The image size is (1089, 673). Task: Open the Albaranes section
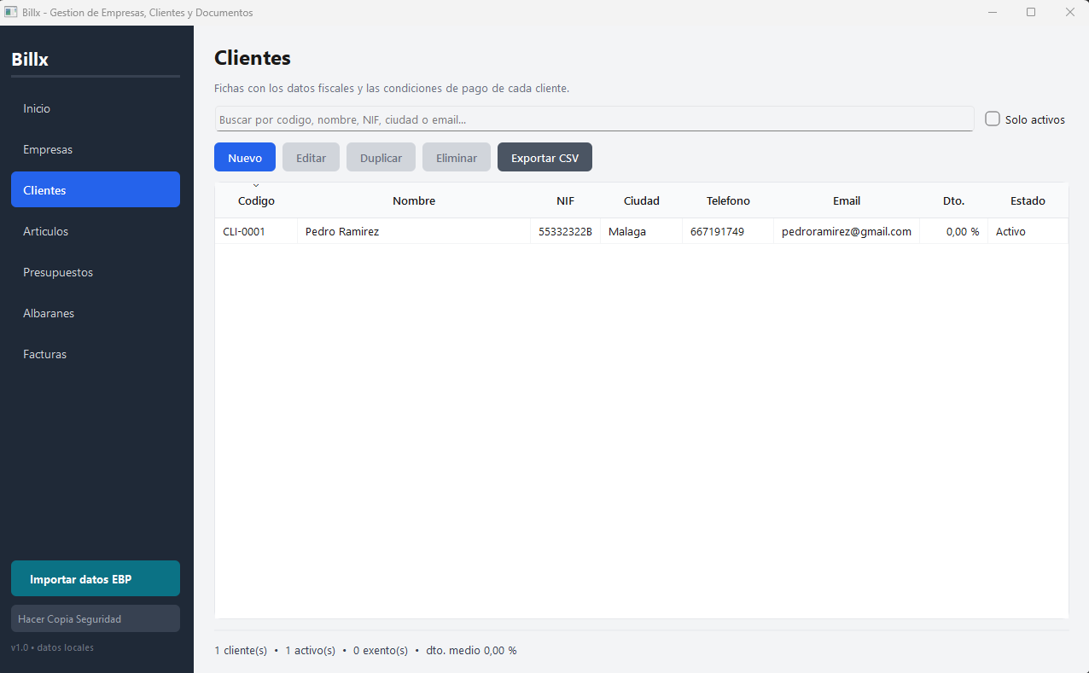click(96, 313)
